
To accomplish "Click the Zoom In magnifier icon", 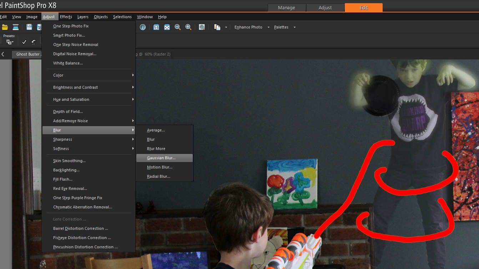I will tap(188, 27).
